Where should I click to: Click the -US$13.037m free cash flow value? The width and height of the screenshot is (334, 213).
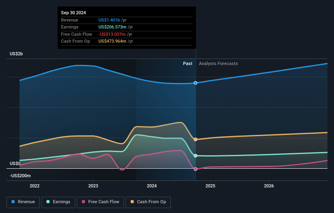coord(112,34)
